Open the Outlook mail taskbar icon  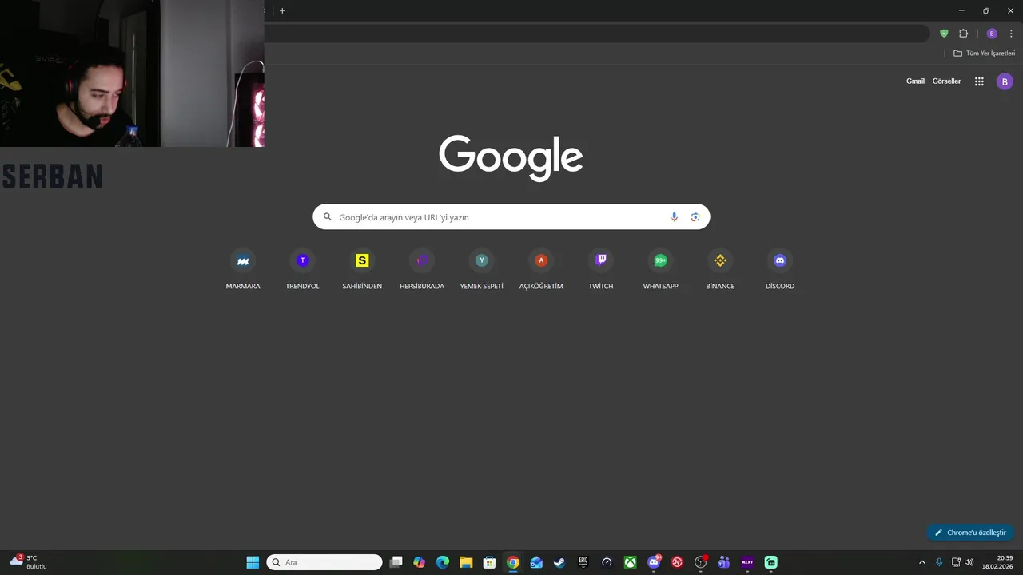point(536,562)
